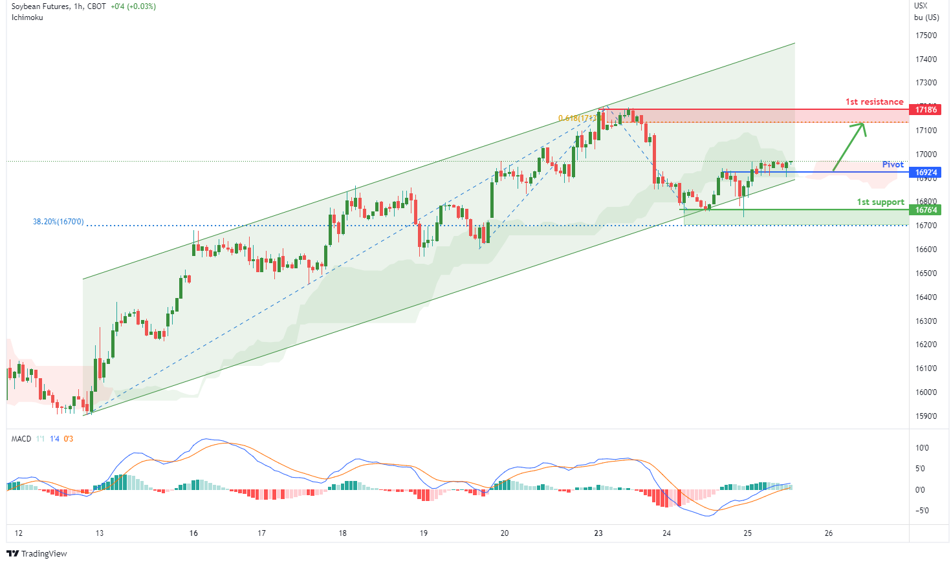
Task: Click the MACD value 1'4 in blue
Action: coord(54,439)
